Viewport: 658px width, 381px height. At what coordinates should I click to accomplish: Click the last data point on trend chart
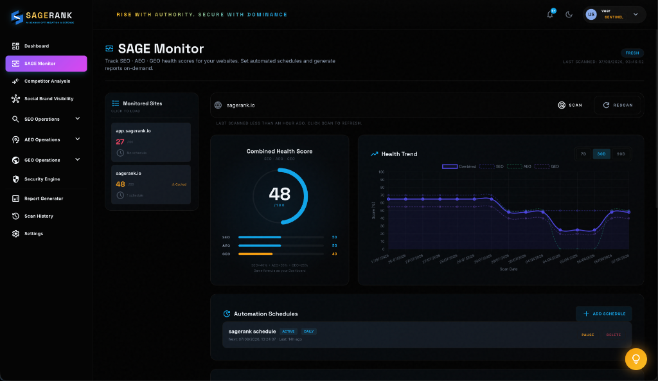coord(628,212)
